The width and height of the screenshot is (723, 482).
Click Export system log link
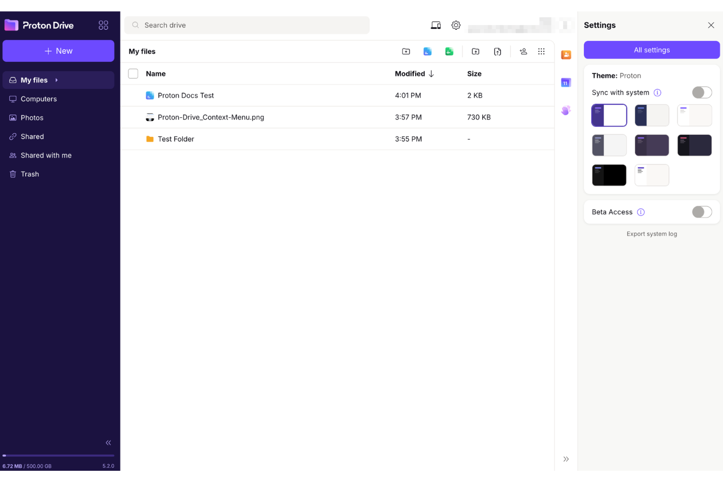(x=652, y=234)
